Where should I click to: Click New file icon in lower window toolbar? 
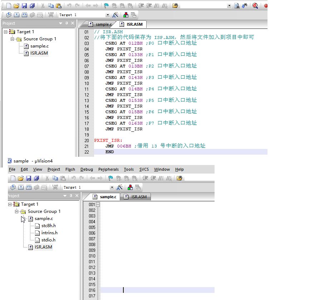13,178
